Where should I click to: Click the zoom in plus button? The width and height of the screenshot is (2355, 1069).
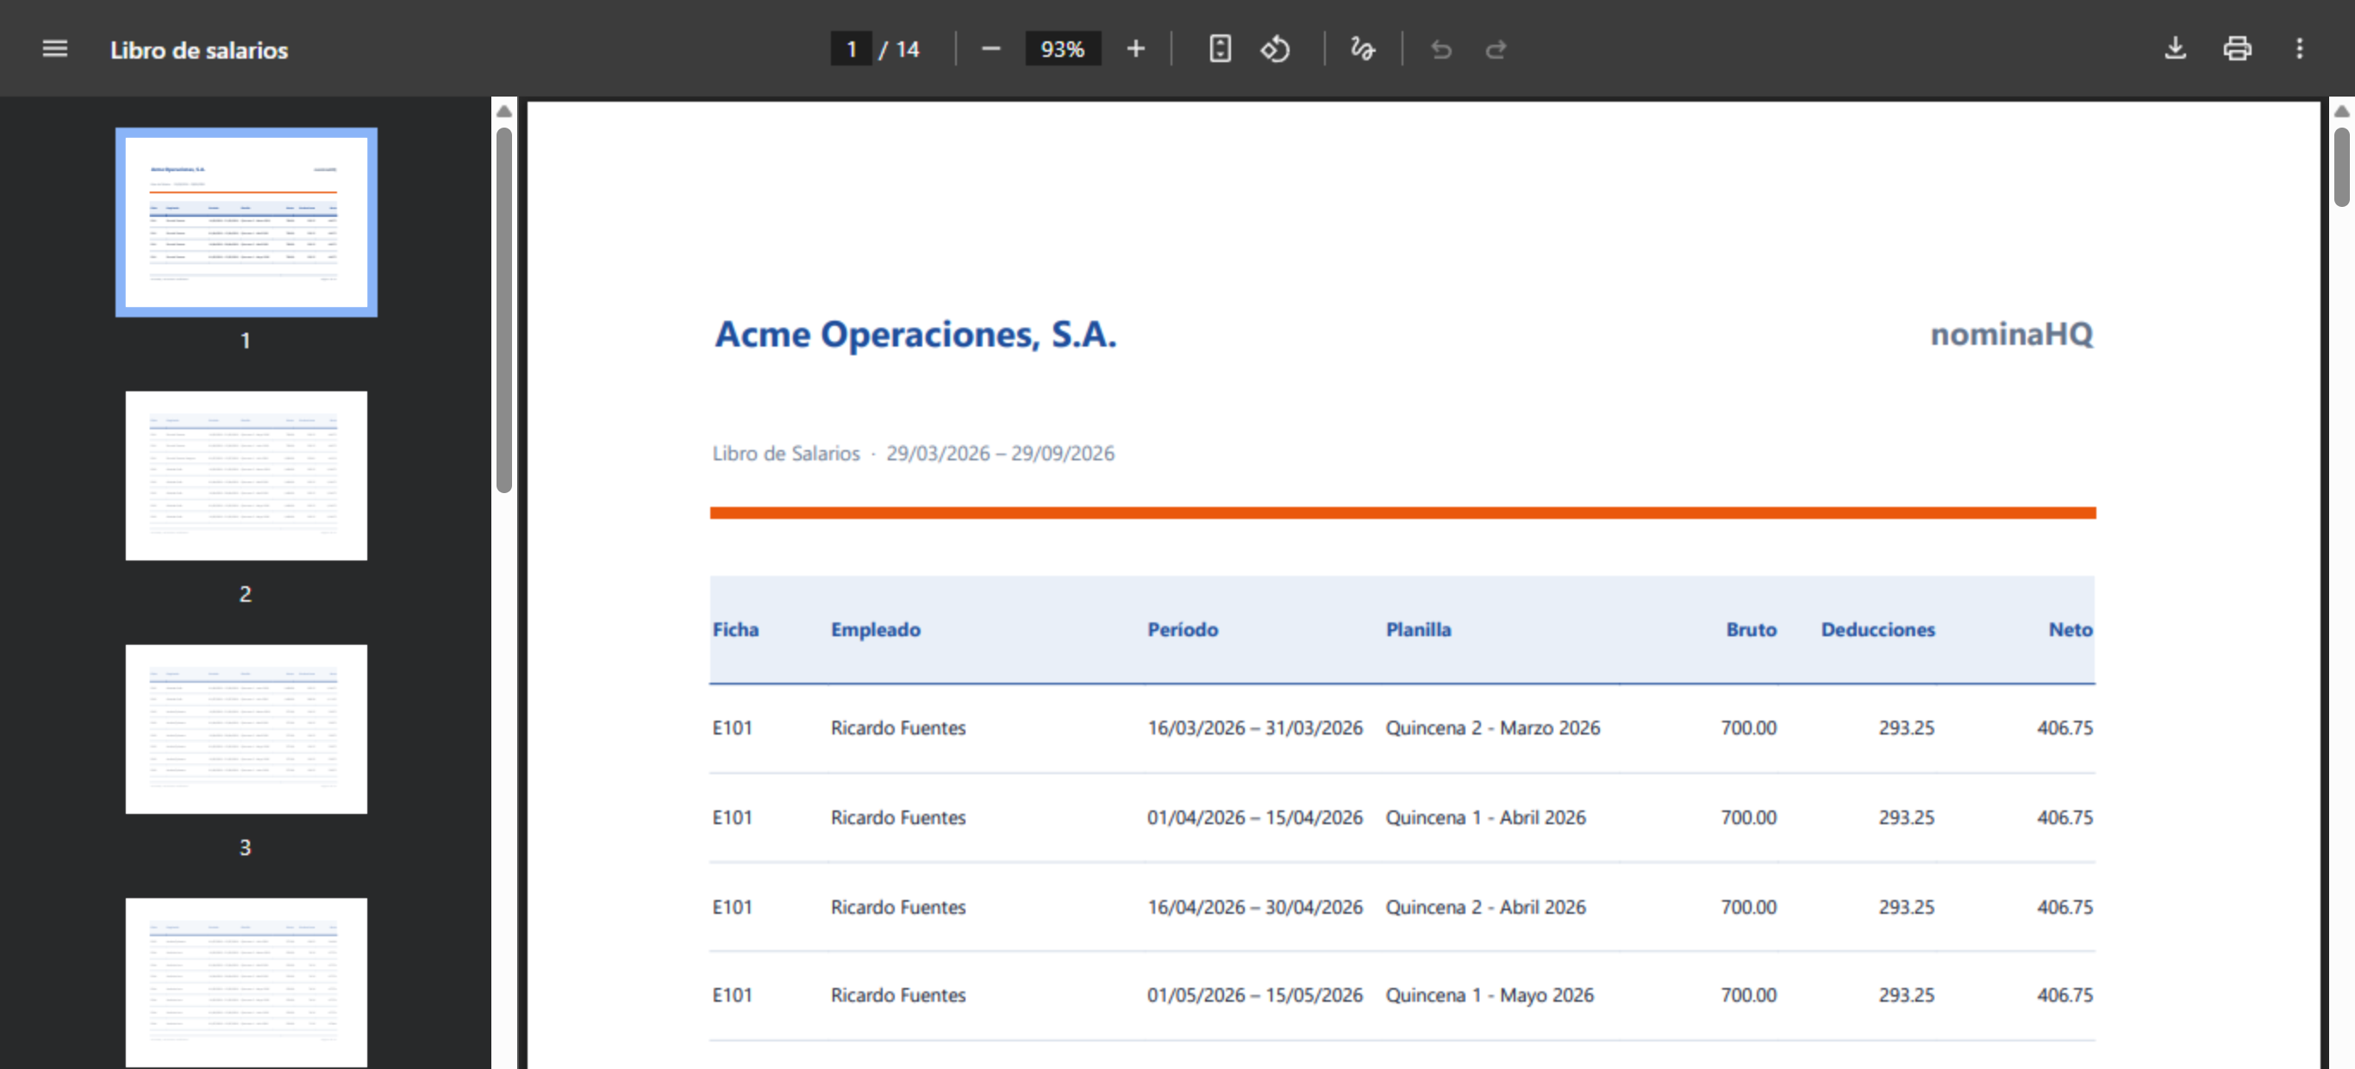click(1135, 48)
